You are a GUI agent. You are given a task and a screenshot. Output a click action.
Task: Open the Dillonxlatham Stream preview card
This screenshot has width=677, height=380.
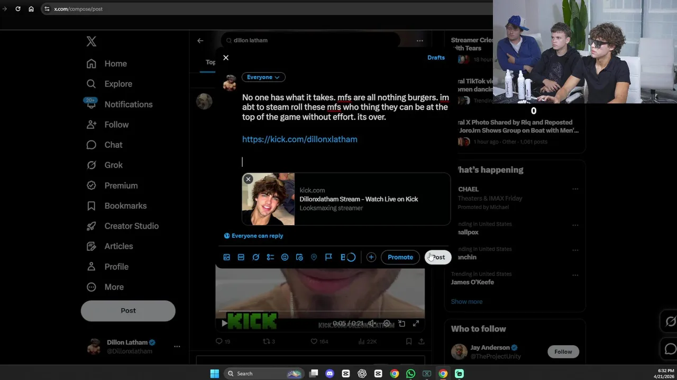[346, 199]
